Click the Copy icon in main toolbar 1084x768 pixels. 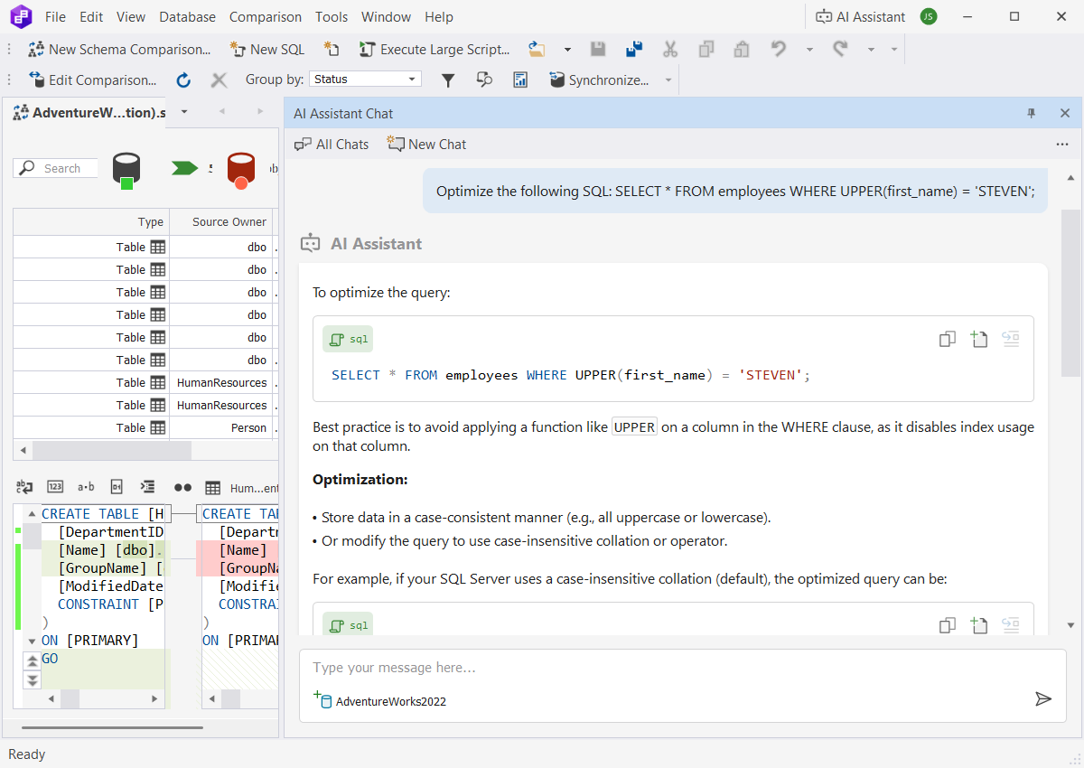[706, 50]
